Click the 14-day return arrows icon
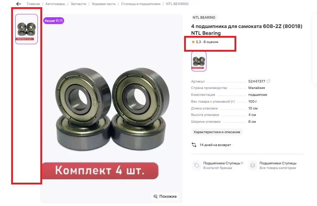 point(194,145)
